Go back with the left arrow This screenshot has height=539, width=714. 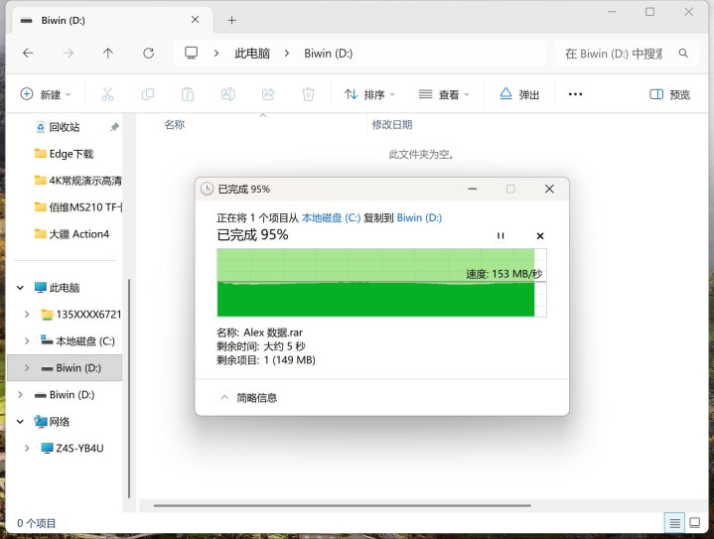click(28, 54)
